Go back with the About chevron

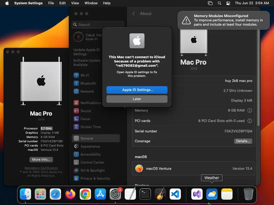[134, 14]
